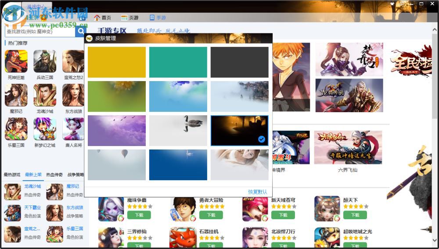Open the 兵动三国 game icon
This screenshot has height=249, width=439.
point(45,61)
